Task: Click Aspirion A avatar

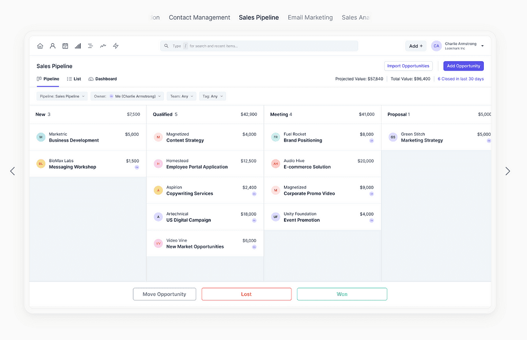Action: coord(158,191)
